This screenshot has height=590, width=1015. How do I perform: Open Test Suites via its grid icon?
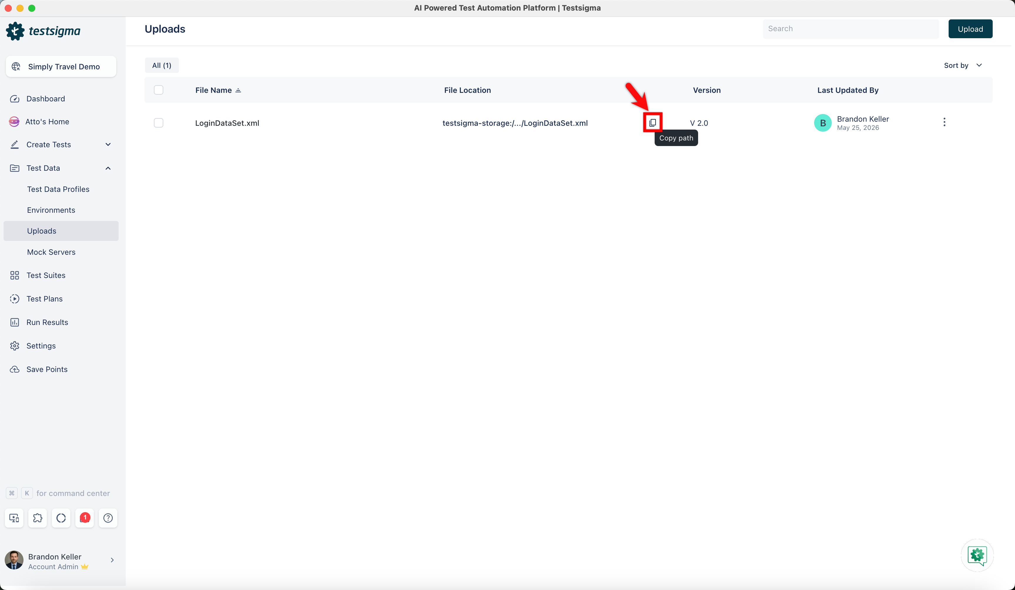point(14,275)
